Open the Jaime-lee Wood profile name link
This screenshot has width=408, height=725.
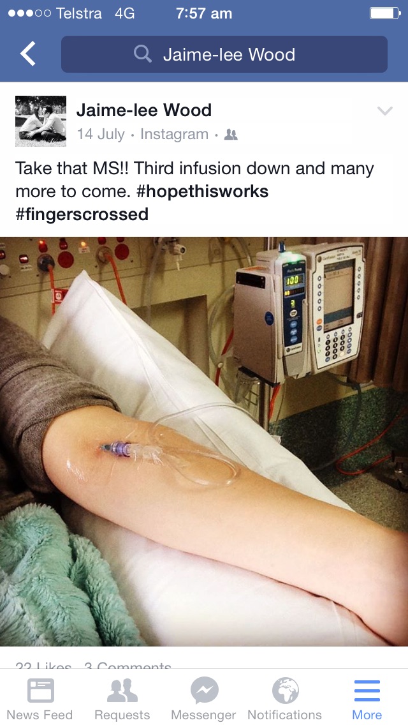[x=143, y=110]
